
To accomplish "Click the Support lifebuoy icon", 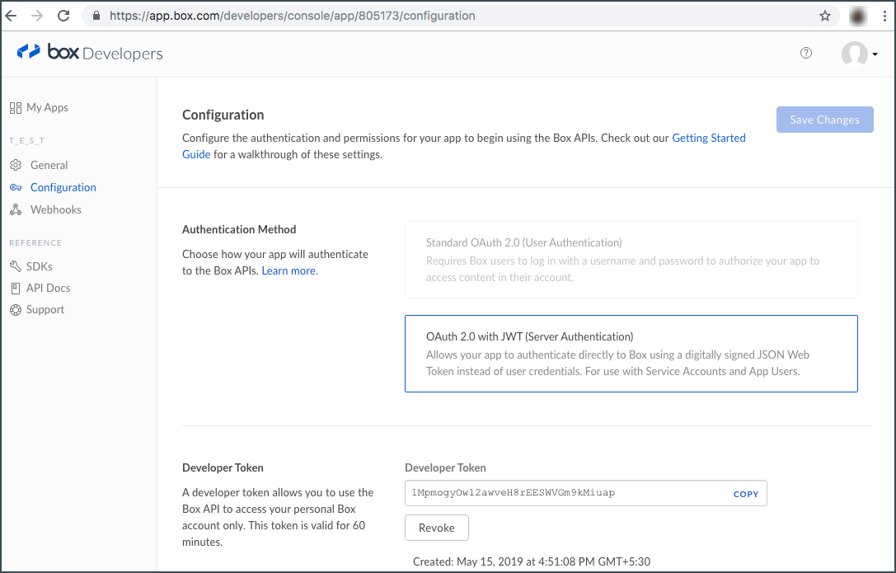I will pos(16,310).
